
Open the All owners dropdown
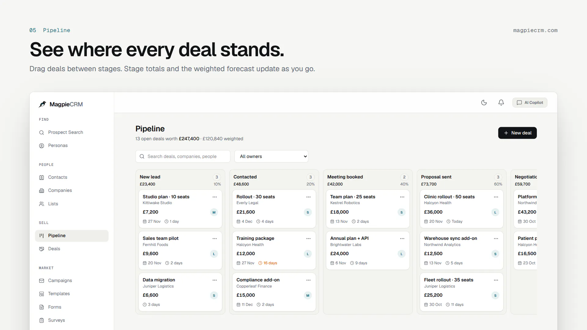coord(271,156)
